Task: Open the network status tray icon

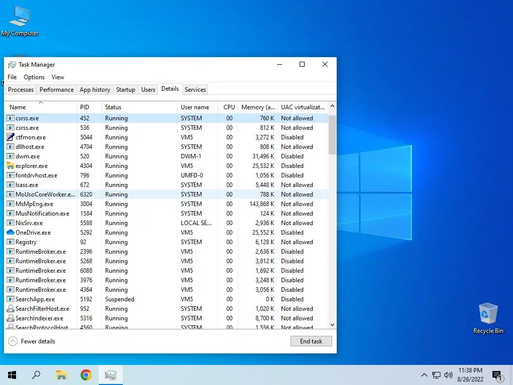Action: (436, 375)
